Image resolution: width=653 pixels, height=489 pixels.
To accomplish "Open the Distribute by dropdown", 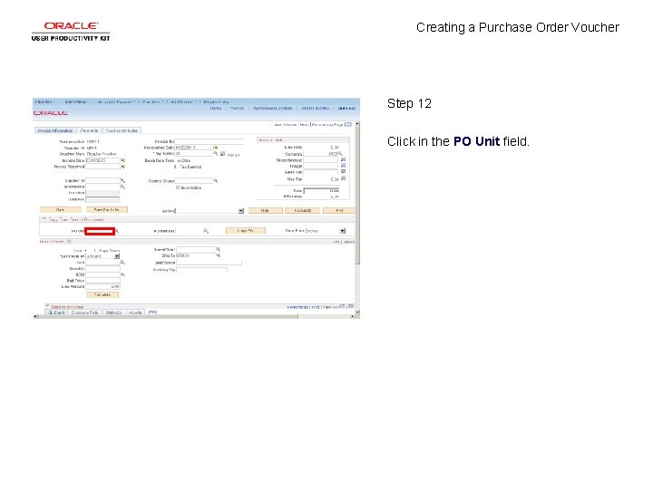I will tap(117, 256).
